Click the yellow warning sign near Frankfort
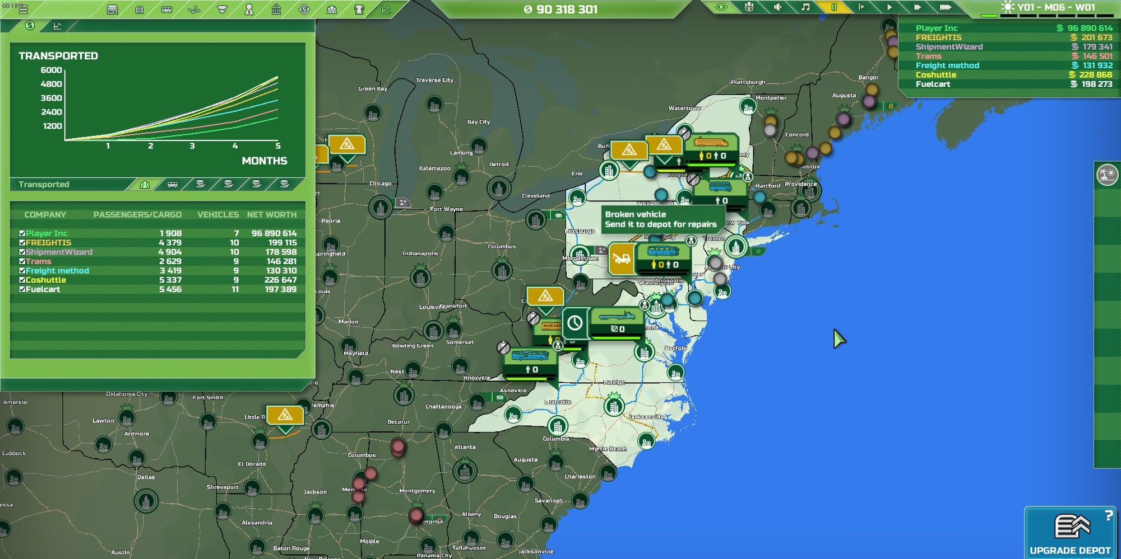This screenshot has height=559, width=1121. [545, 296]
